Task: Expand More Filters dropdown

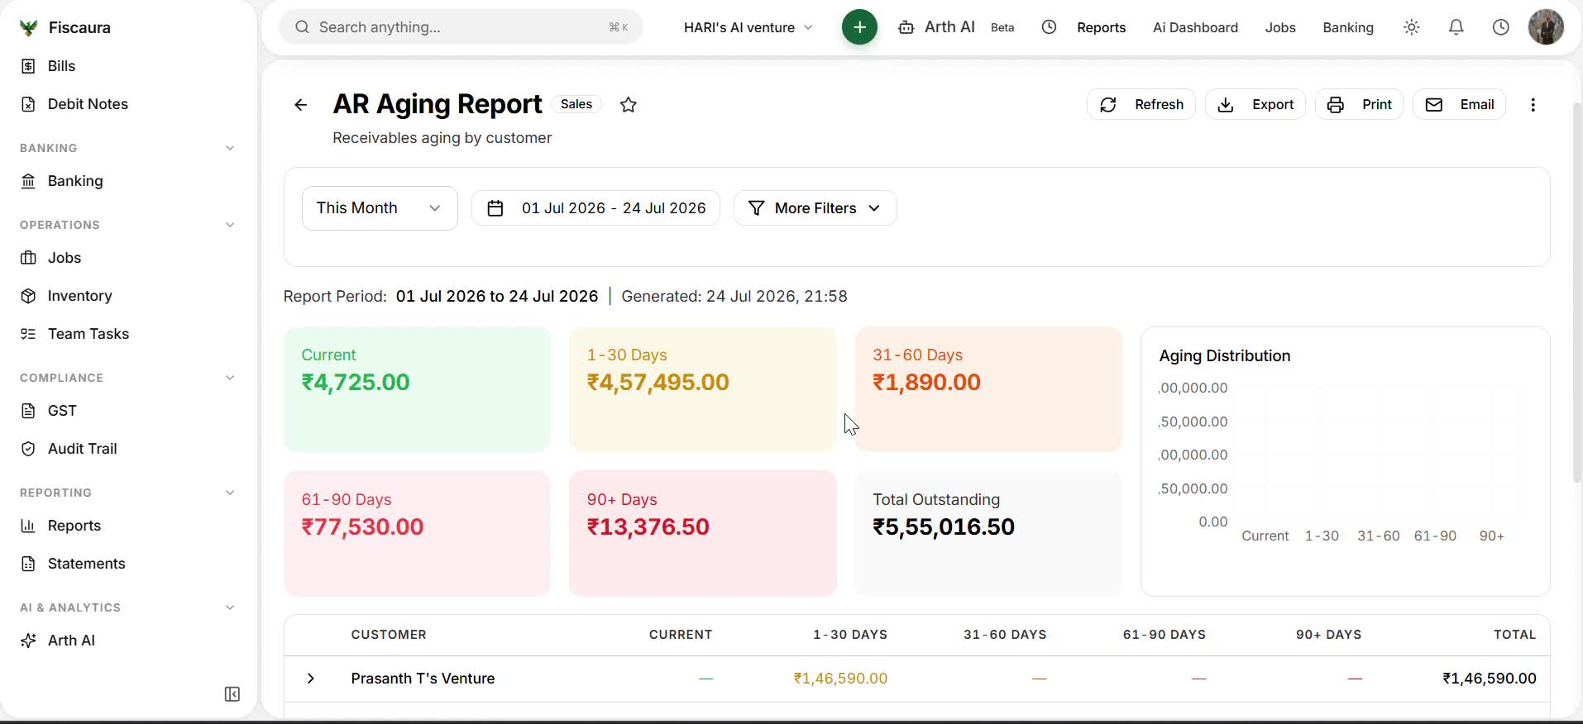Action: (815, 208)
